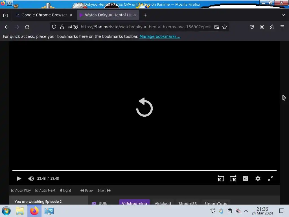Image resolution: width=289 pixels, height=217 pixels.
Task: Go to next episode with Next
Action: click(x=104, y=190)
